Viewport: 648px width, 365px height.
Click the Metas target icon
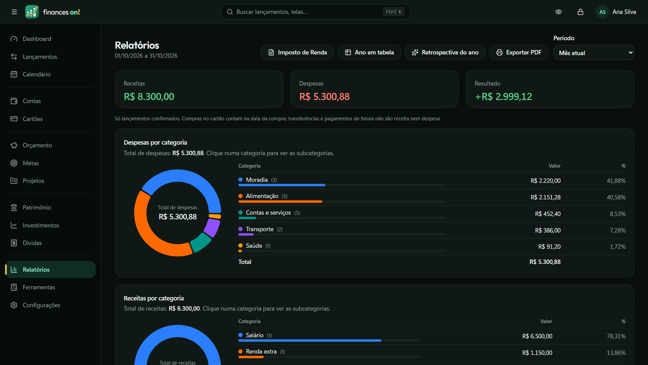click(14, 163)
